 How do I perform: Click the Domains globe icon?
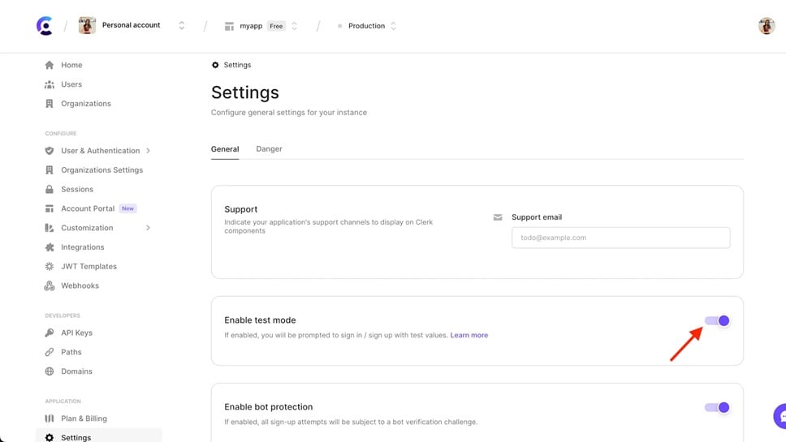coord(49,371)
